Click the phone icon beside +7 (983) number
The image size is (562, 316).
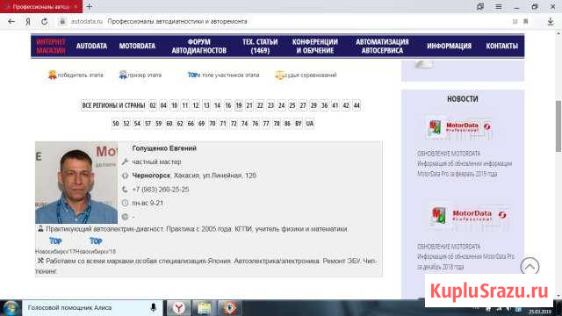coord(125,190)
